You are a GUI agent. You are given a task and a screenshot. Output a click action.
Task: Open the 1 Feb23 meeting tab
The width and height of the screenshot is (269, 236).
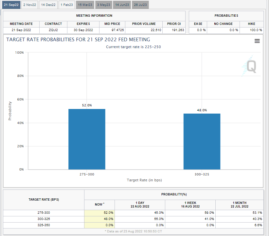click(x=67, y=5)
